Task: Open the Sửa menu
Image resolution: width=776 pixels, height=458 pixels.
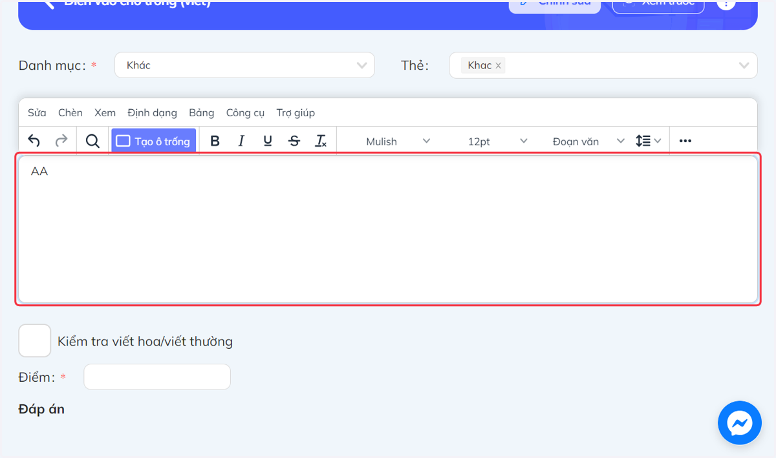Action: [x=37, y=112]
